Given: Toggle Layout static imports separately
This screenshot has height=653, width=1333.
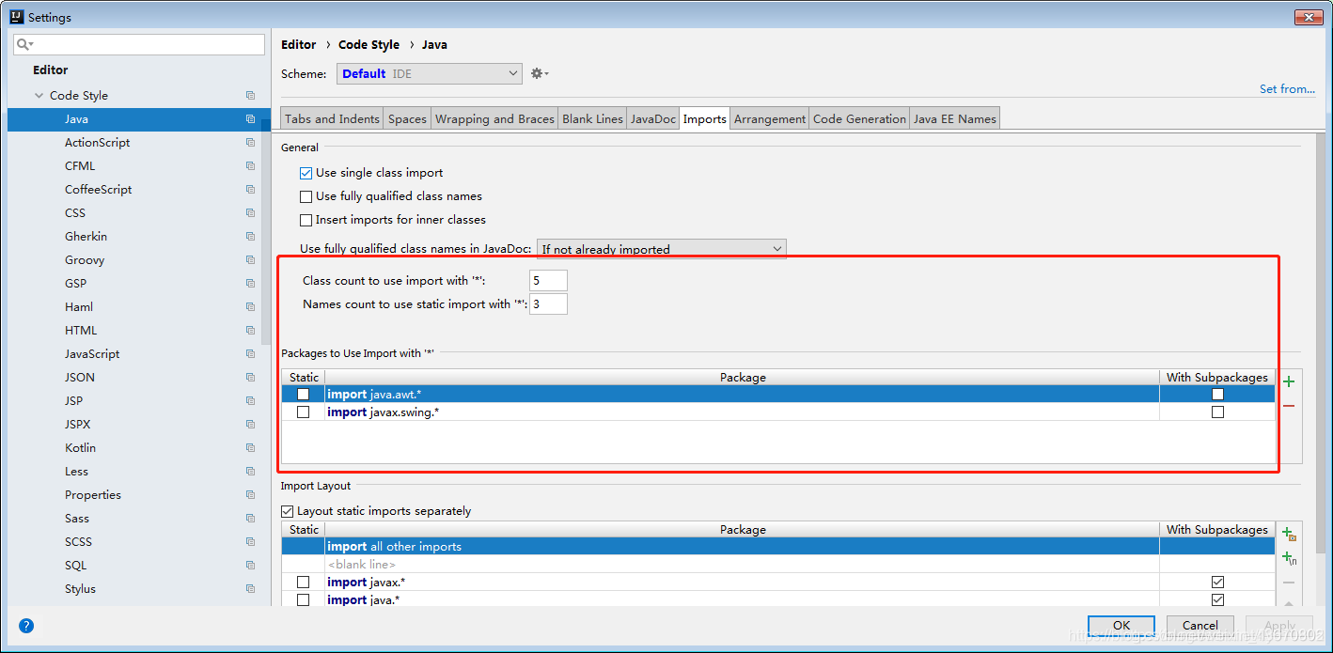Looking at the screenshot, I should 288,511.
